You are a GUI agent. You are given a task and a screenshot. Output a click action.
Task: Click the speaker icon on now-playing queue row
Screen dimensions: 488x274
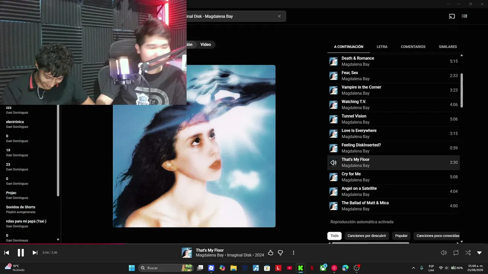click(334, 162)
